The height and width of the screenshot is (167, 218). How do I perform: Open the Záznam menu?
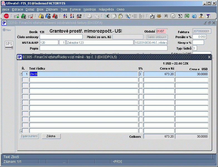coord(52,9)
